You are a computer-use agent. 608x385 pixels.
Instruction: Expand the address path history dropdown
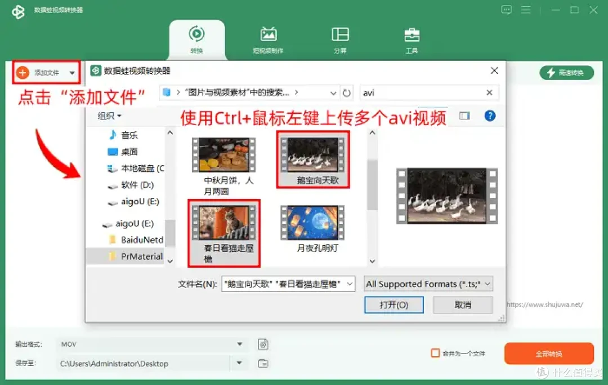(x=333, y=93)
